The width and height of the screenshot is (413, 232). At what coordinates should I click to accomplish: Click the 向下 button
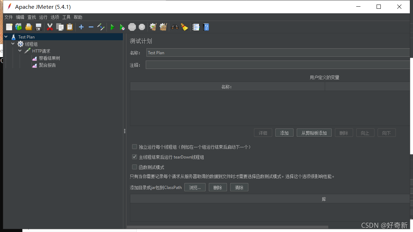tap(386, 133)
